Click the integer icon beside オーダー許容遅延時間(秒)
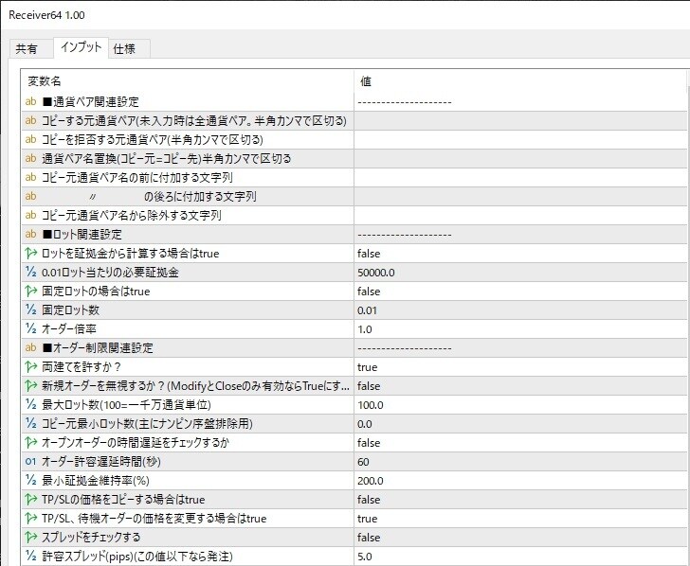The image size is (690, 566). tap(30, 462)
